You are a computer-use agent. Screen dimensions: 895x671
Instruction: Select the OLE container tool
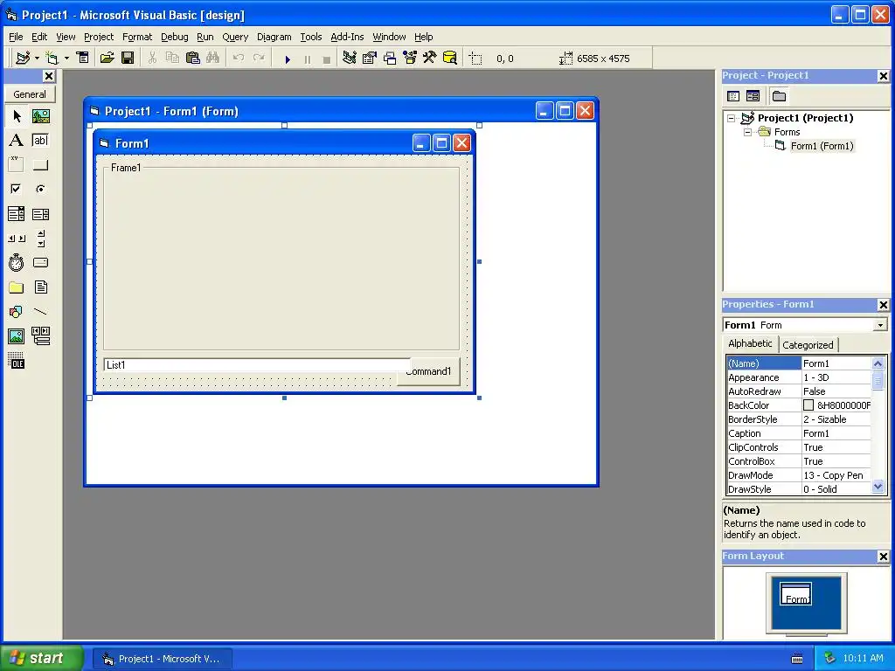tap(17, 361)
